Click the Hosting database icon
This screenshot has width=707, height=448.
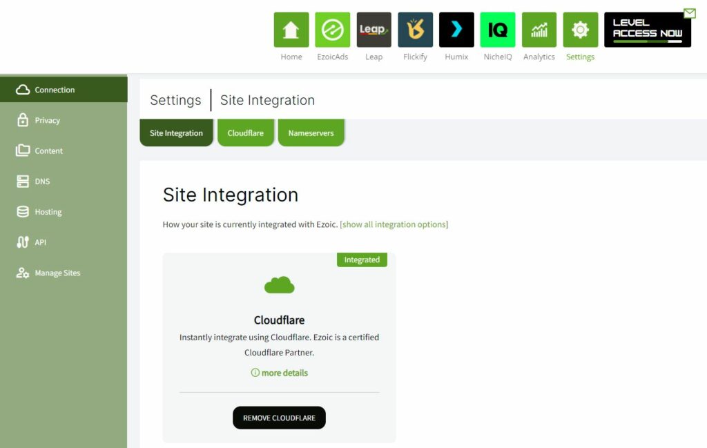(x=23, y=212)
